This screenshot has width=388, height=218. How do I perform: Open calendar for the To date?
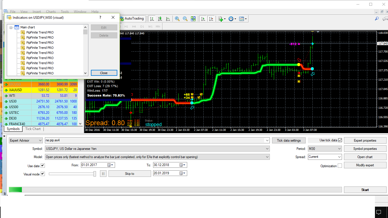coord(183,165)
